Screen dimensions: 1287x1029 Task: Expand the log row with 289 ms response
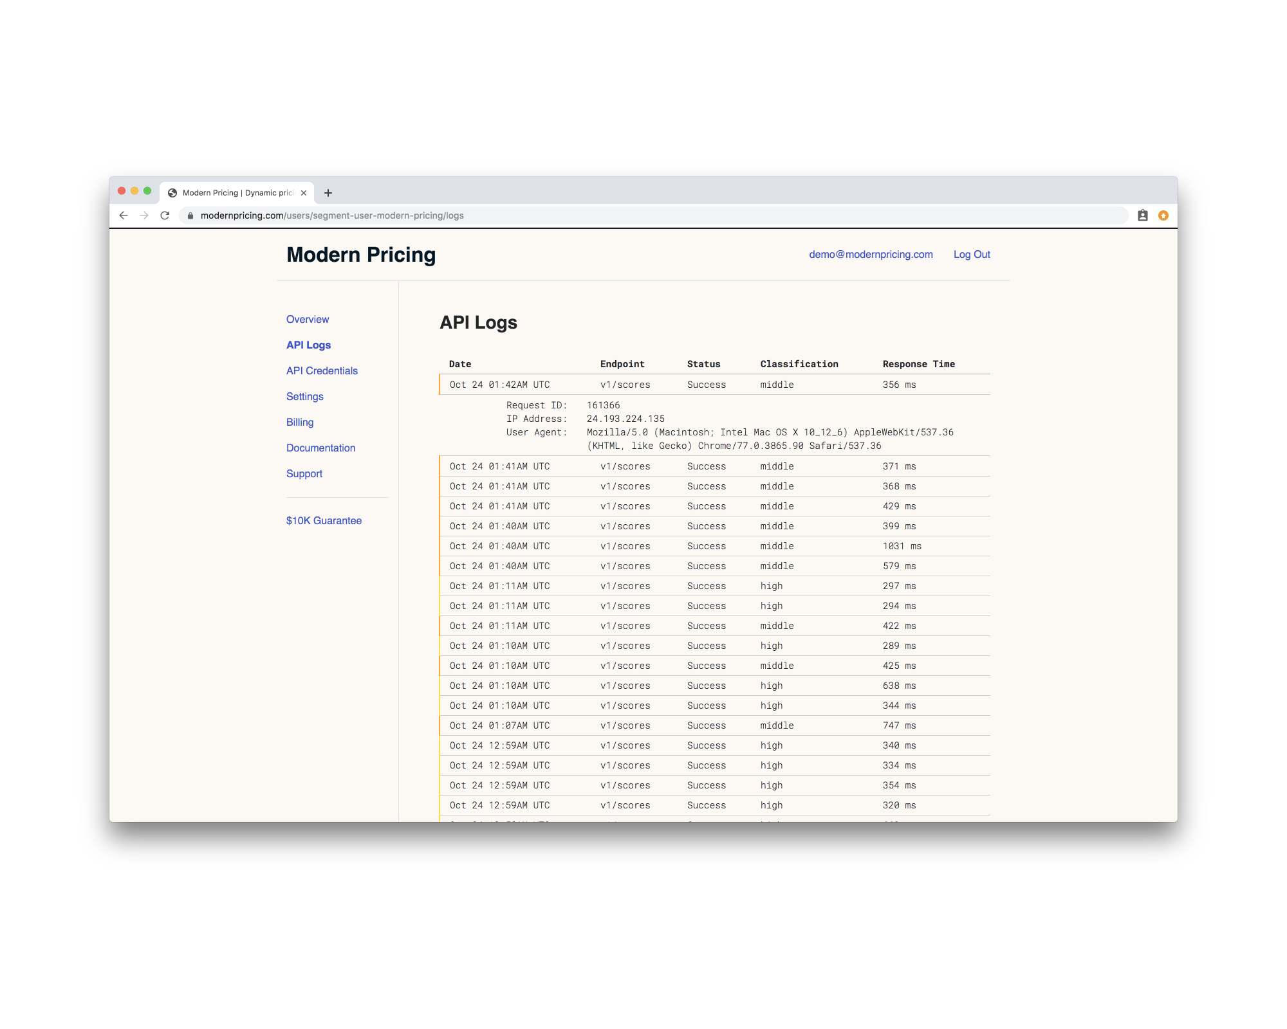[714, 646]
